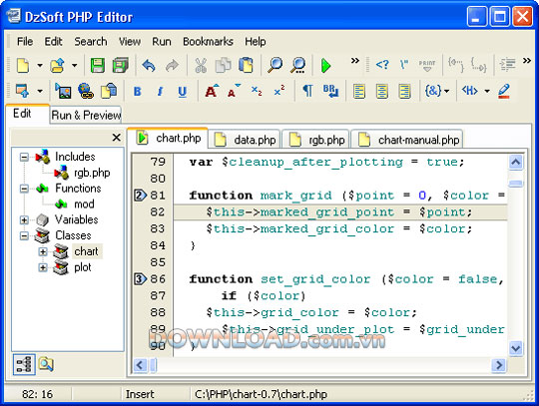Viewport: 539px width, 406px height.
Task: Open the File menu
Action: point(25,42)
